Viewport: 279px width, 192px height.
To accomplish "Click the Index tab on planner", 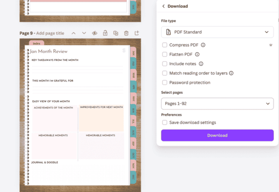I will pyautogui.click(x=36, y=43).
